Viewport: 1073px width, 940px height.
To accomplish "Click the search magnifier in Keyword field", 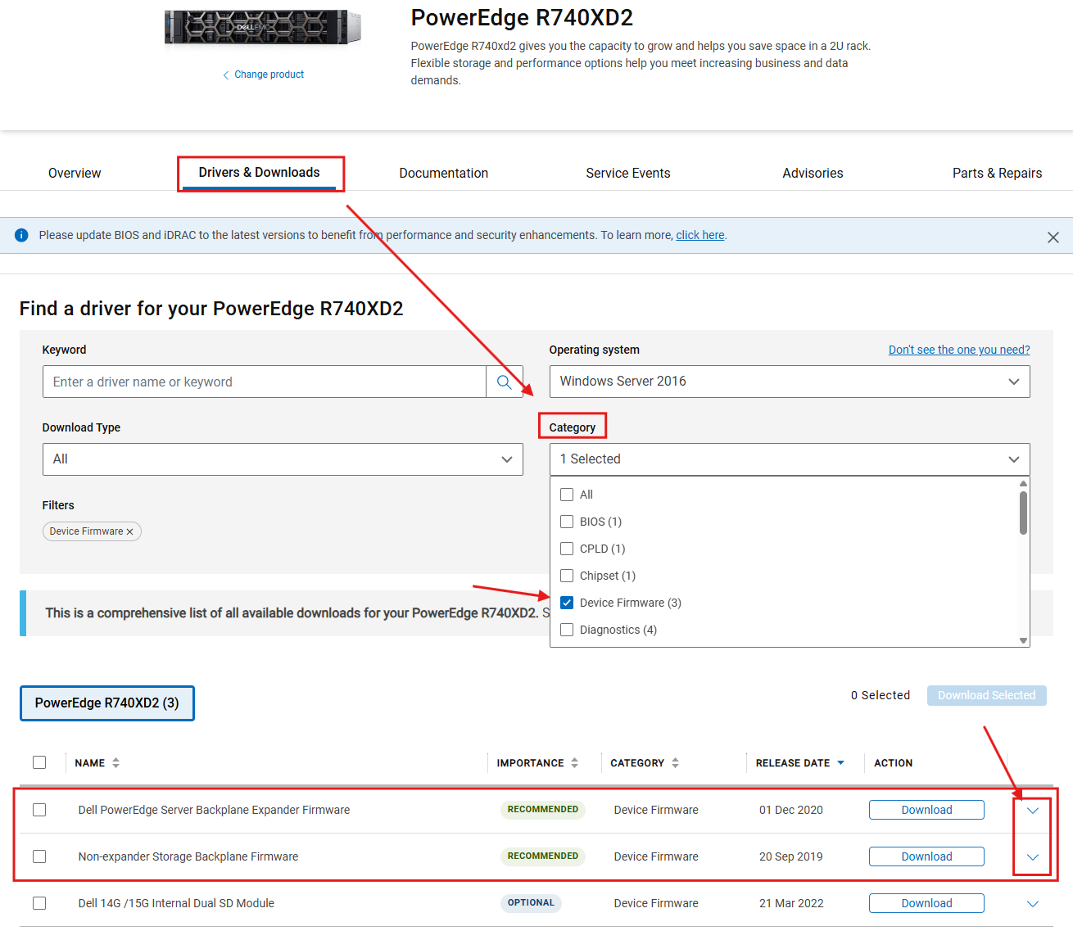I will tap(504, 382).
